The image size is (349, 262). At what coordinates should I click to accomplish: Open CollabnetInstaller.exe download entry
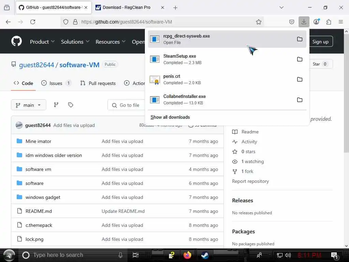tap(227, 100)
